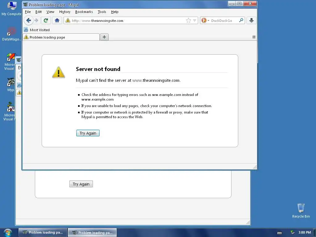Click the Mypal raccoon icon in title bar
Image resolution: width=316 pixels, height=237 pixels.
point(25,4)
